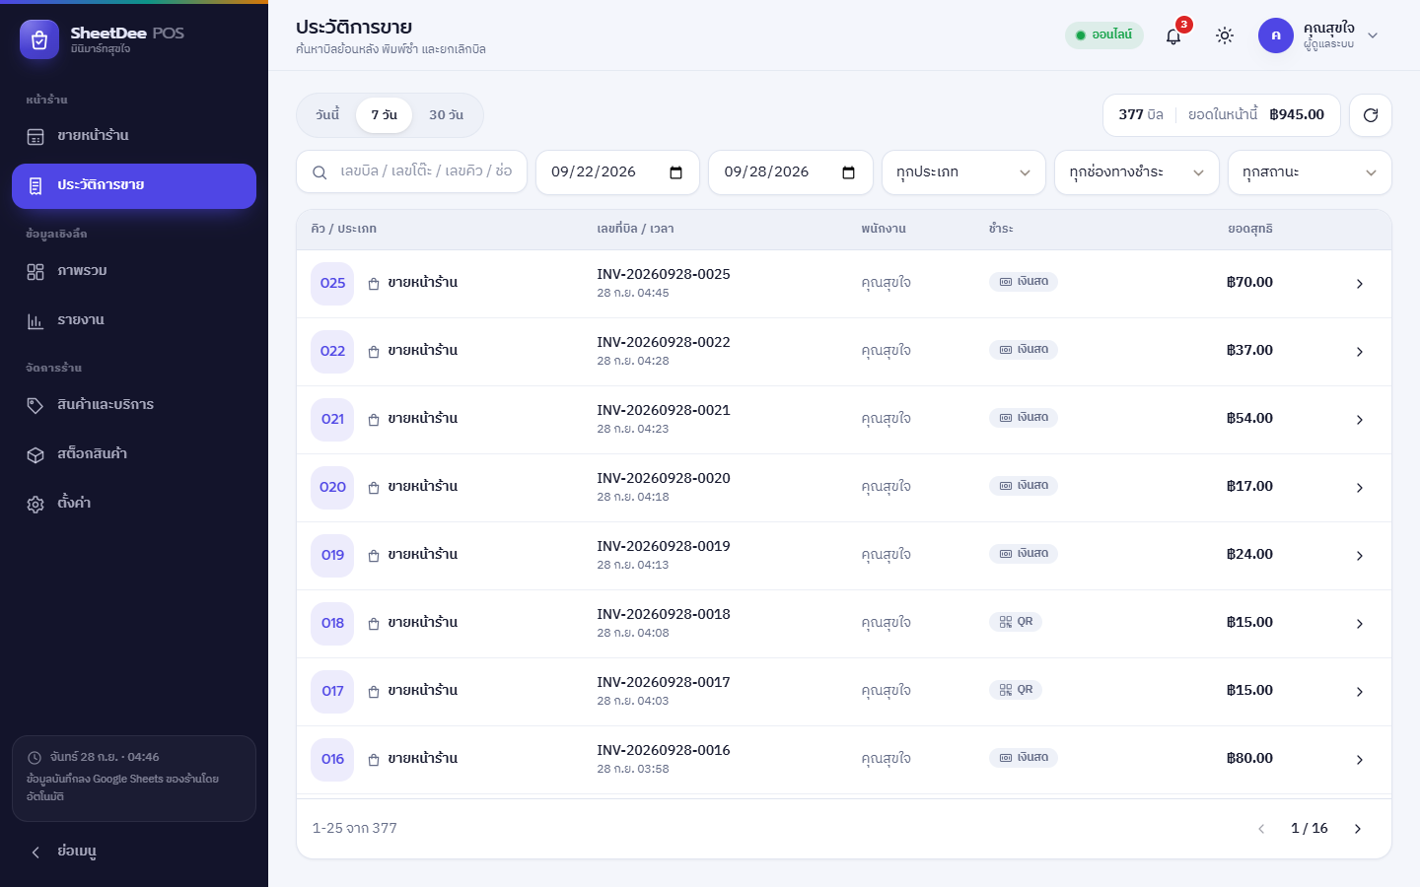Click the ฿80.00 total amount

pos(1249,758)
